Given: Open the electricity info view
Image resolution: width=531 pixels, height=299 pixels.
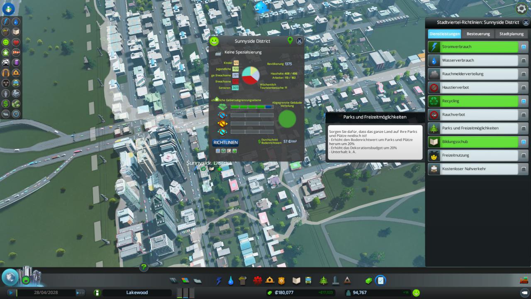Looking at the screenshot, I should tap(6, 22).
